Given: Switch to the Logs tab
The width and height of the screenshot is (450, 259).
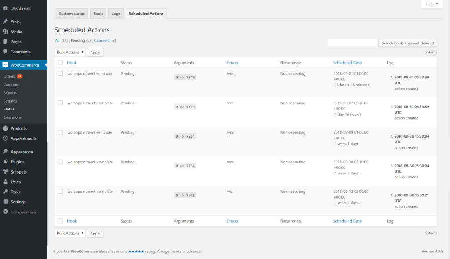Looking at the screenshot, I should pos(116,13).
